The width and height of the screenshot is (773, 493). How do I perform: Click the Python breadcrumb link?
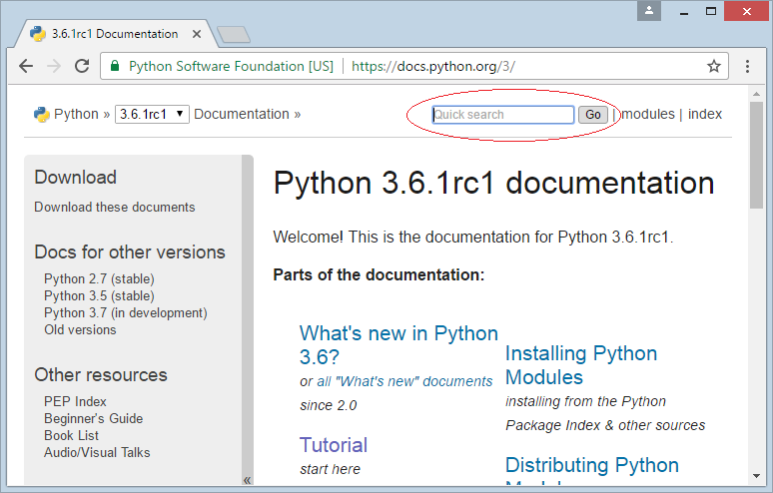(x=76, y=114)
